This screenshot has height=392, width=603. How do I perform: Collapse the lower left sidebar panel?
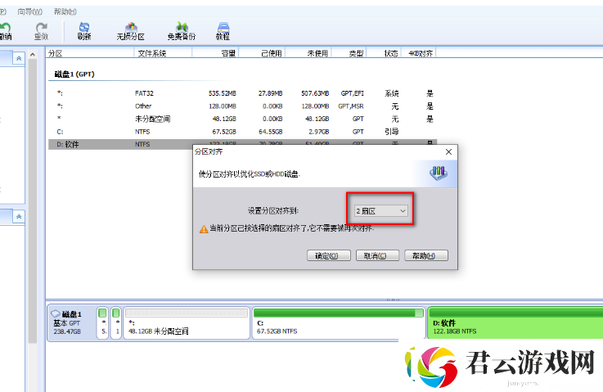click(19, 217)
